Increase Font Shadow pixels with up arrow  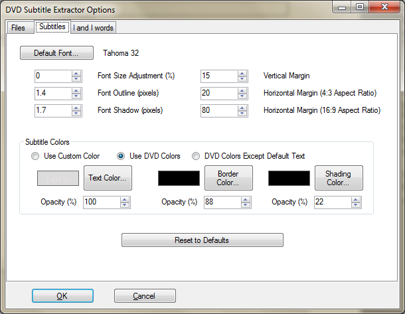76,108
